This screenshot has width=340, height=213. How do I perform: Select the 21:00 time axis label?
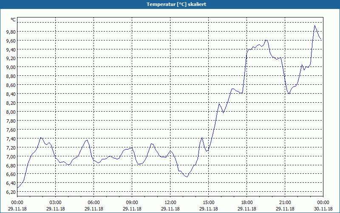(x=285, y=203)
